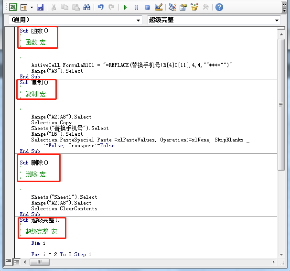Click the split bar above vertical scrollbar
Screen dimensions: 290x271
281,28
